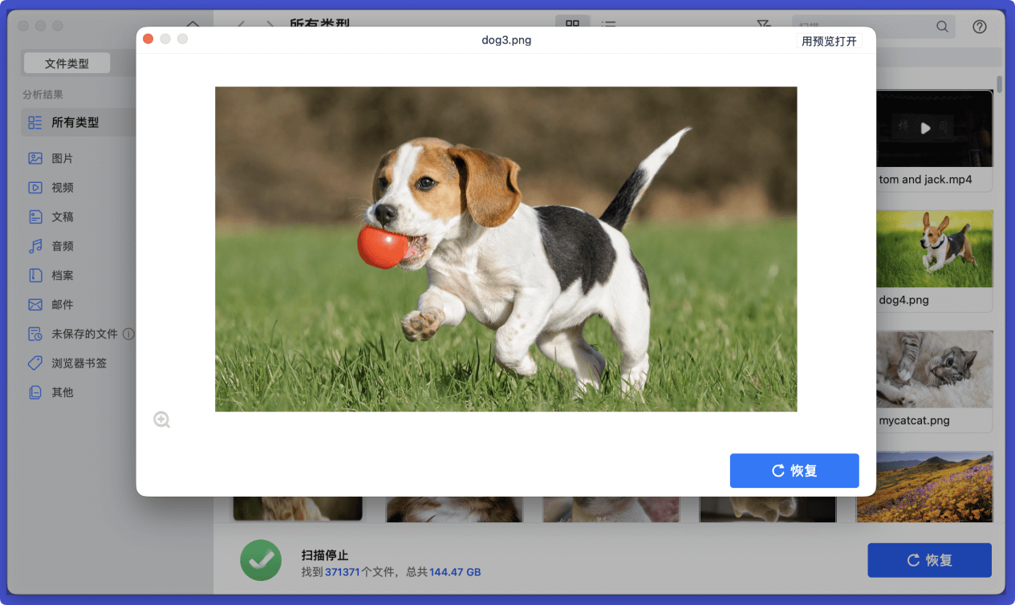This screenshot has width=1015, height=605.
Task: Switch to the 文件类型 tab
Action: pos(67,63)
